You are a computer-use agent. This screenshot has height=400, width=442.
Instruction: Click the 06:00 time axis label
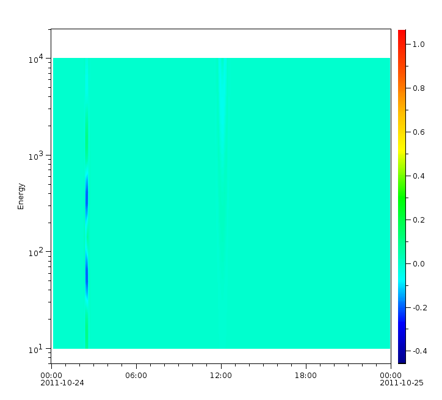(x=136, y=376)
